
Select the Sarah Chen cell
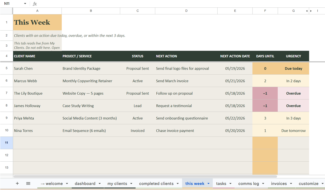coord(37,68)
